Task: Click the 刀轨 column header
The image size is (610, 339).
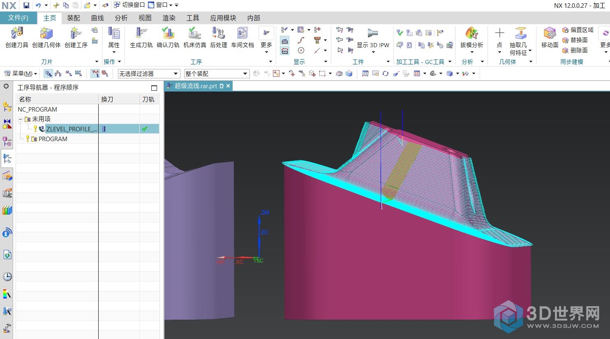Action: tap(149, 99)
